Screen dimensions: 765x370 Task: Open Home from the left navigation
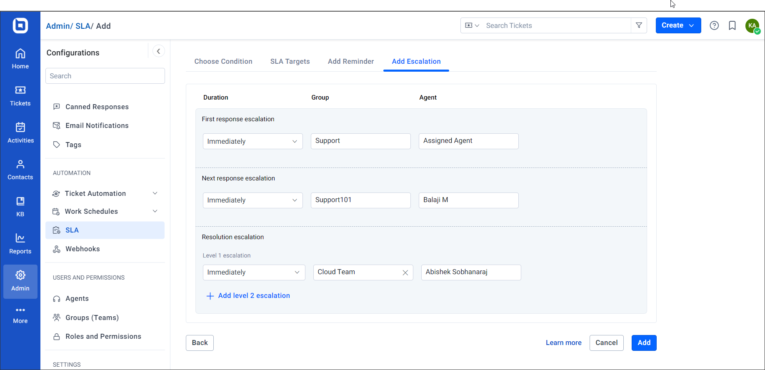coord(20,59)
